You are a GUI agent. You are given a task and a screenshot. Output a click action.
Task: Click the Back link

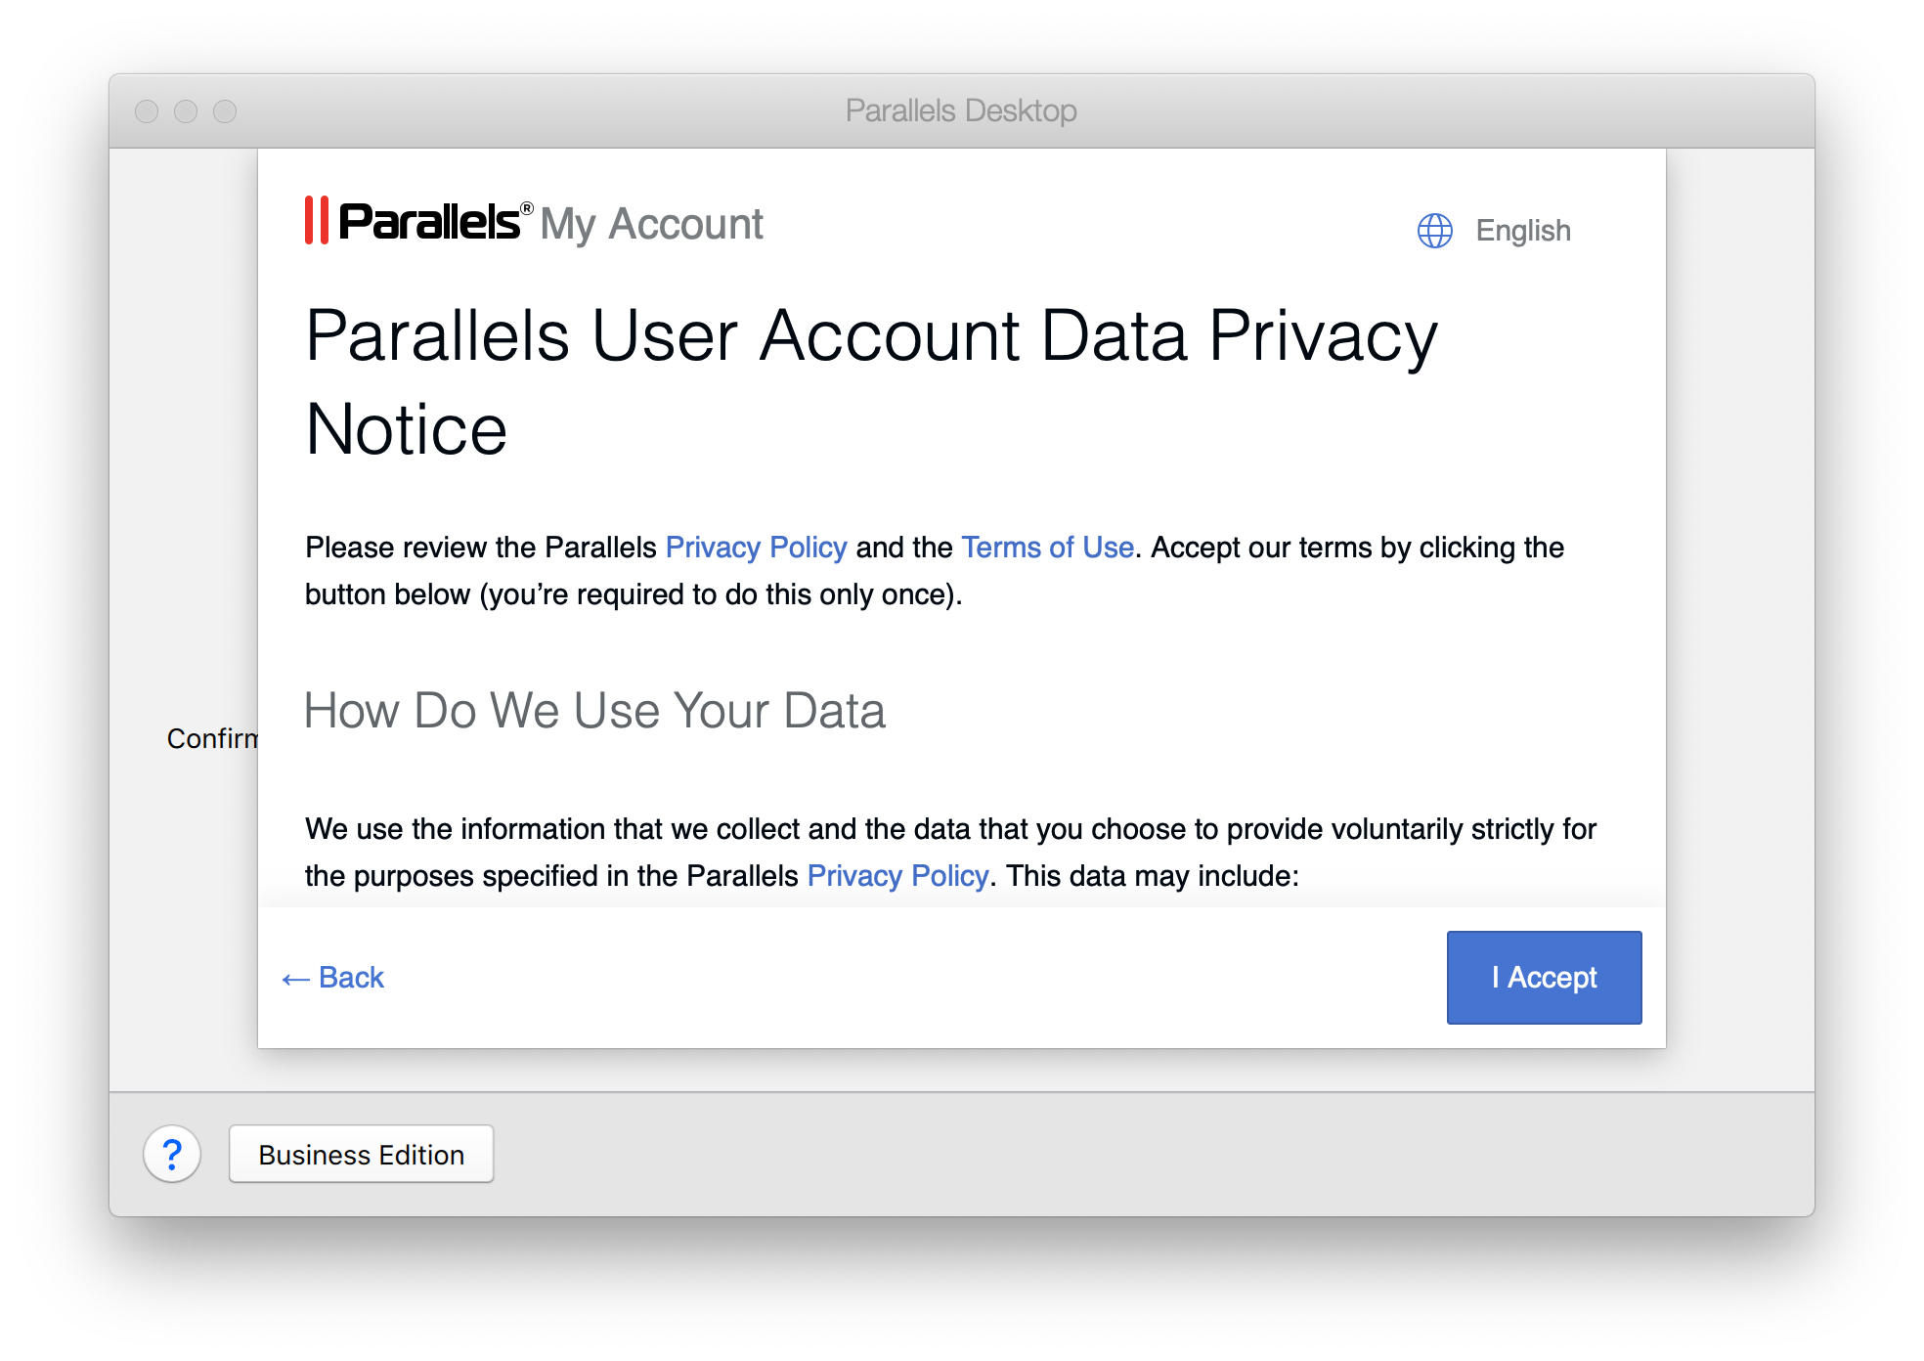[x=351, y=978]
